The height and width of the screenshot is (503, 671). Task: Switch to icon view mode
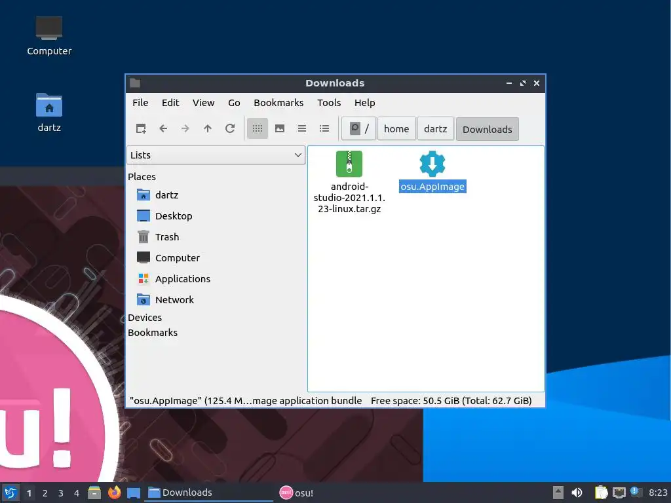pos(257,128)
